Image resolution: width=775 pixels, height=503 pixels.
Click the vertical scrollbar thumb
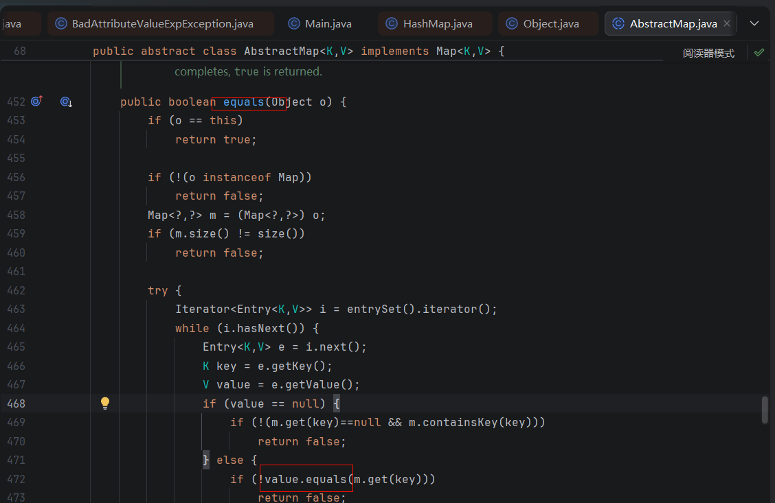(765, 409)
